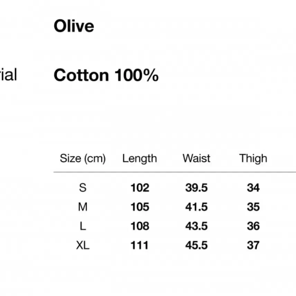The image size is (296, 296).
Task: Click the 41.5 waist value
Action: [196, 207]
